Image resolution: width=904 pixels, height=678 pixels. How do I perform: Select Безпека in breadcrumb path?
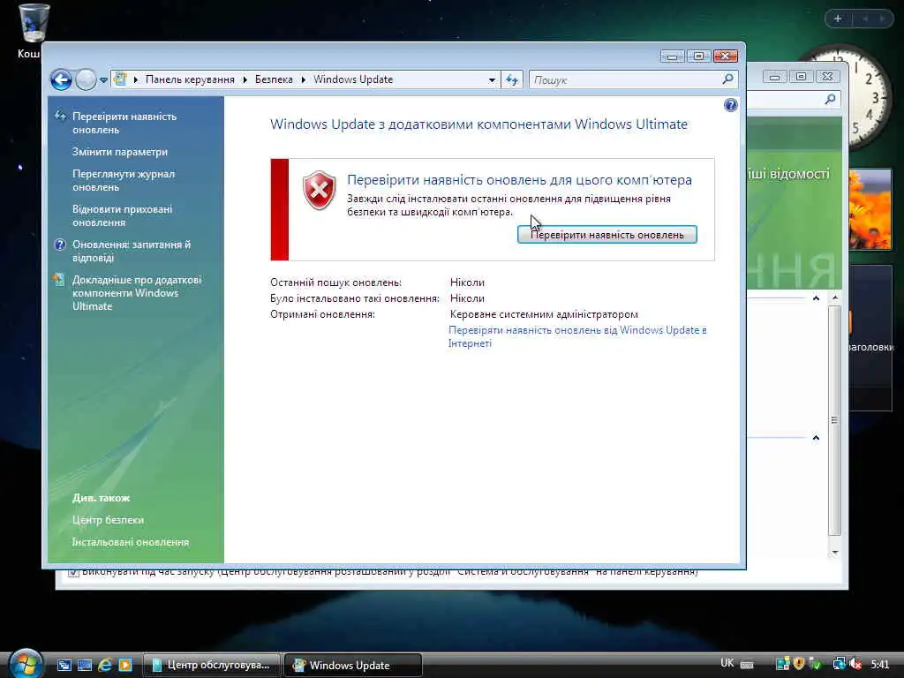pyautogui.click(x=274, y=79)
